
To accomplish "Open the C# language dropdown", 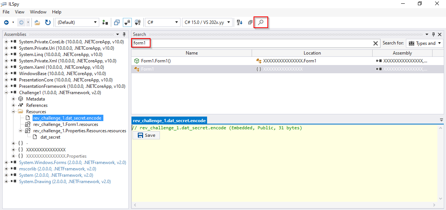I will pos(163,22).
